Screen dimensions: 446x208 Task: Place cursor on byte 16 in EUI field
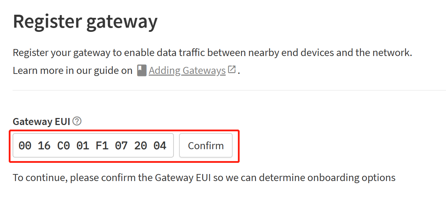click(x=44, y=145)
